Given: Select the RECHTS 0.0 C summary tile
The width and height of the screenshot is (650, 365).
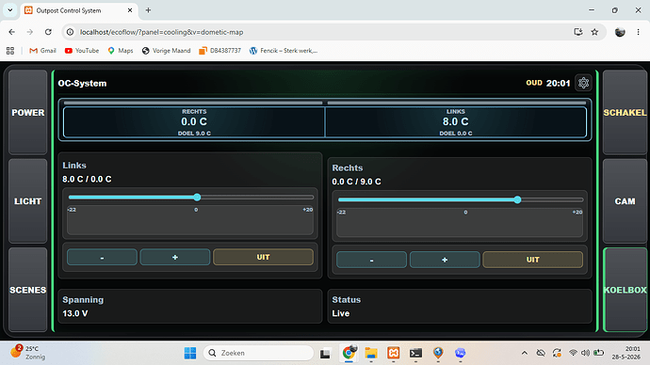Looking at the screenshot, I should pyautogui.click(x=194, y=122).
